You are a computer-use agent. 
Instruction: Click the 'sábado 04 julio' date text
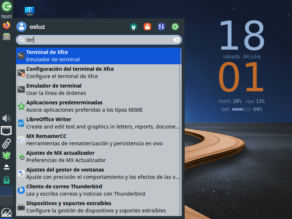[x=242, y=57]
